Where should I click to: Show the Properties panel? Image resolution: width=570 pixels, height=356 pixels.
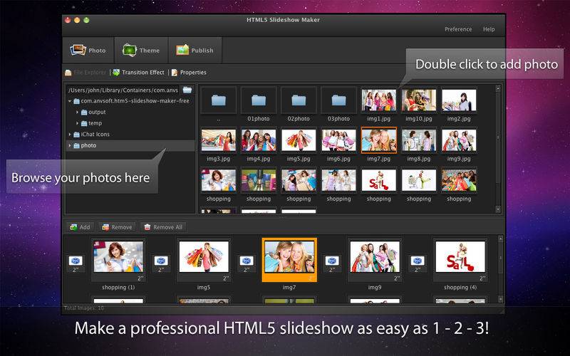click(x=188, y=73)
